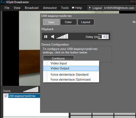Screen dimensions: 136x118
Task: Open the Announce menu
Action: coord(50,8)
